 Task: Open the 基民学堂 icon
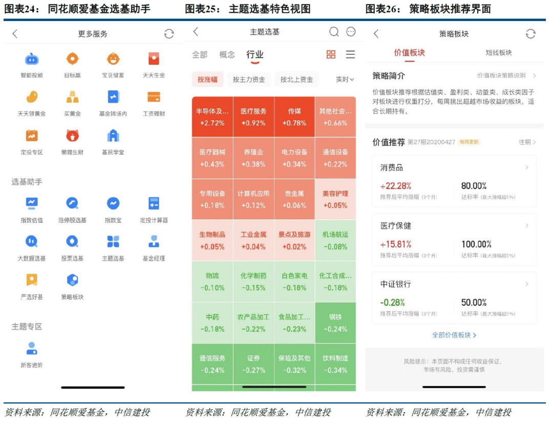click(x=113, y=136)
